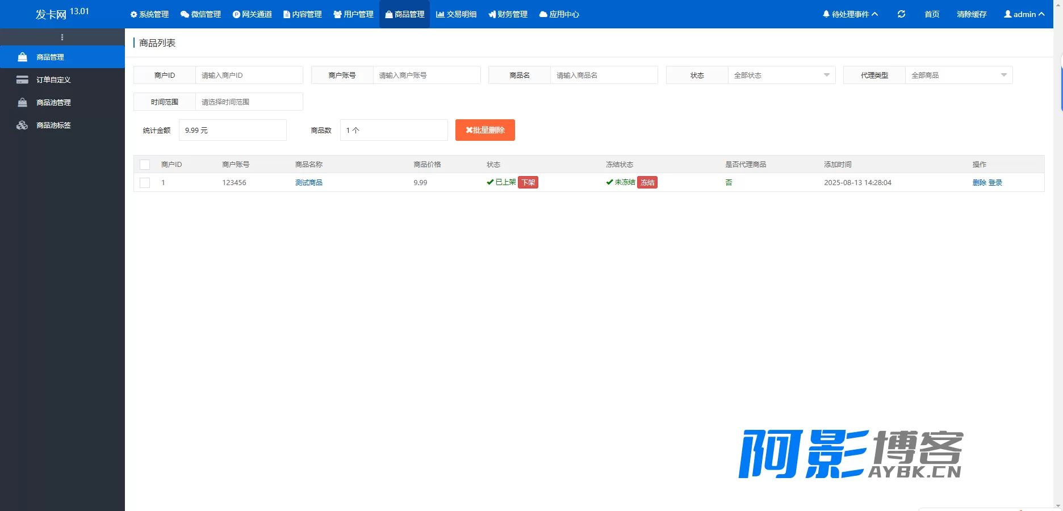Tick the select-all checkbox in table header
This screenshot has height=511, width=1063.
[x=145, y=165]
